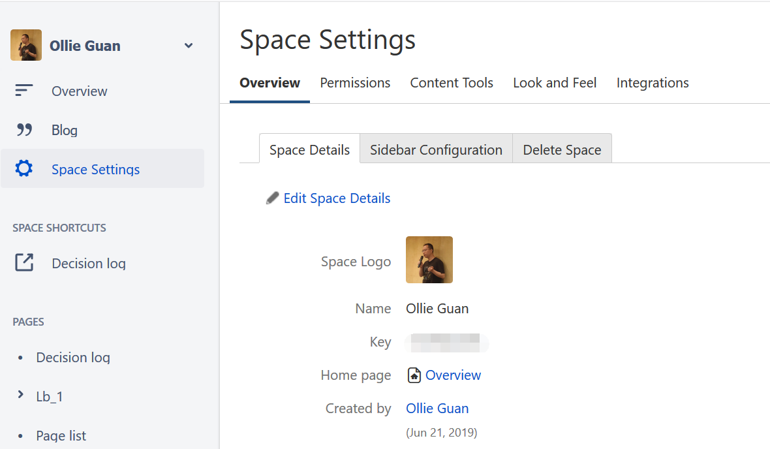Expand the Lb_1 page tree item
Image resolution: width=770 pixels, height=449 pixels.
(x=21, y=394)
